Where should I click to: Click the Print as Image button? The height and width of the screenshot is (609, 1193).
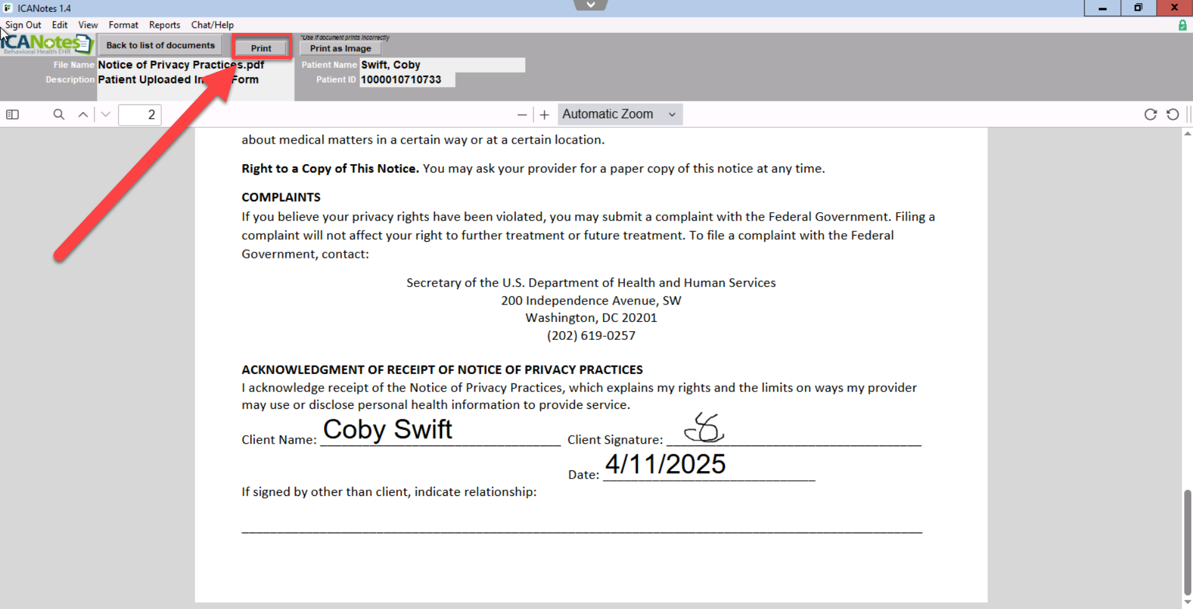point(340,48)
